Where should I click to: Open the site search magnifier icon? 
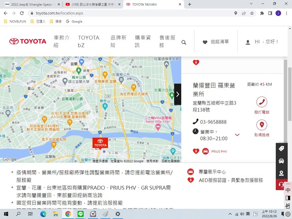tap(184, 42)
